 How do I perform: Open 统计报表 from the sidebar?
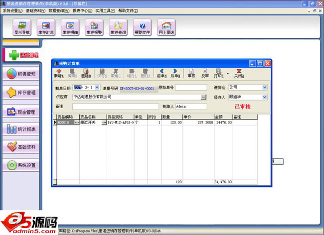[20, 129]
